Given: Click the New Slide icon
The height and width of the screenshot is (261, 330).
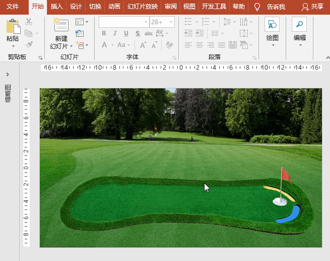Looking at the screenshot, I should pos(61,25).
